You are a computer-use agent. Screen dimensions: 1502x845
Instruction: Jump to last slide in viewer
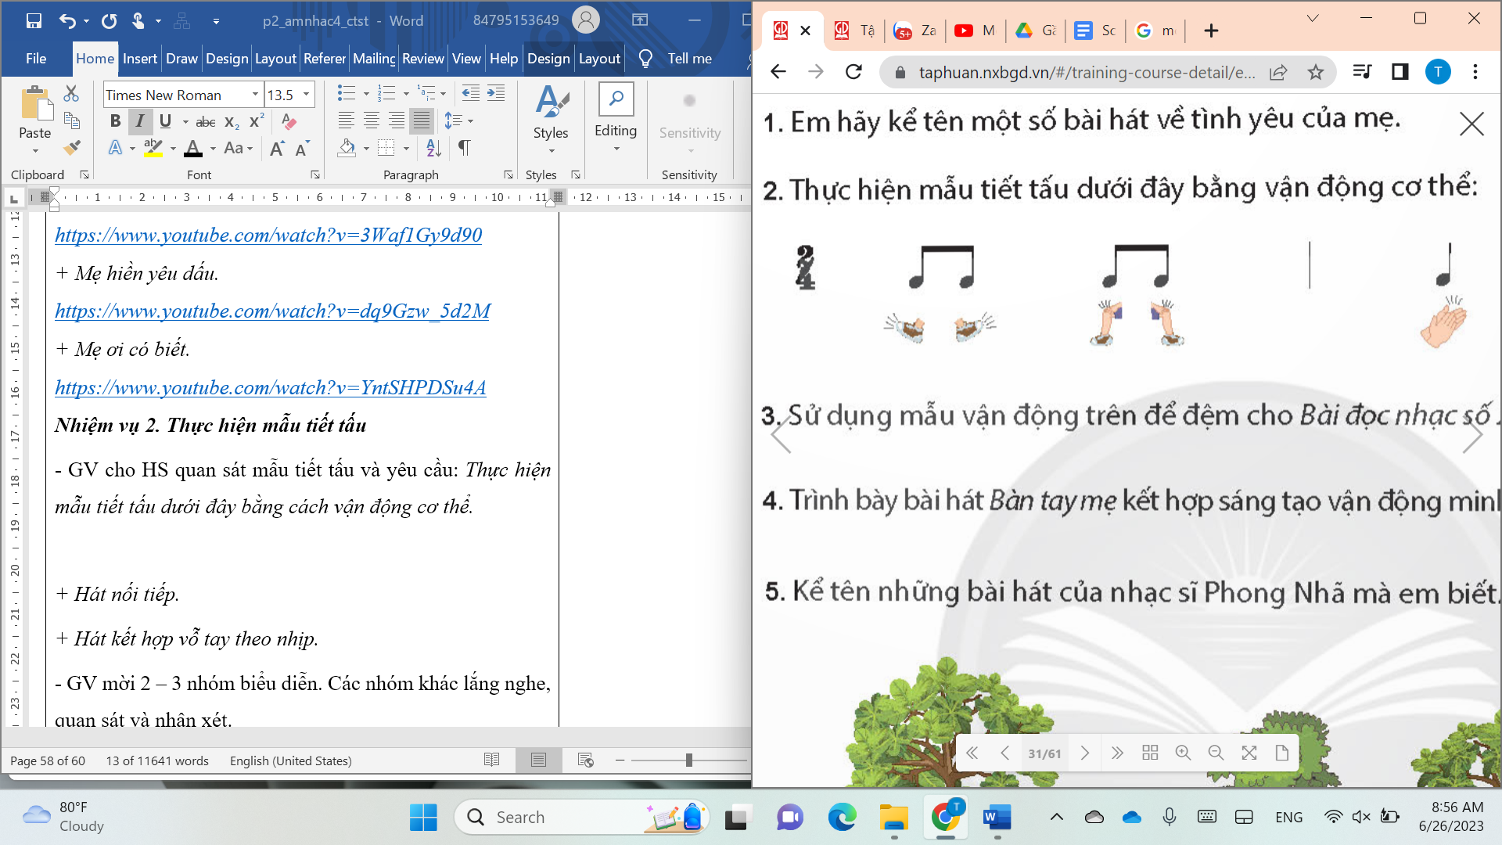pos(1117,753)
